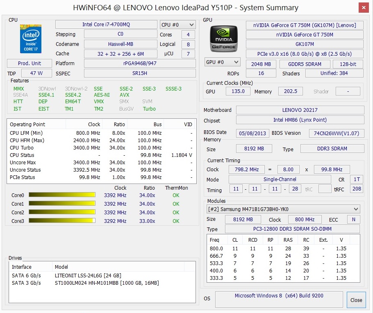The height and width of the screenshot is (313, 373).
Task: Click the BIOS Date 05/08/2013 field
Action: [x=252, y=133]
